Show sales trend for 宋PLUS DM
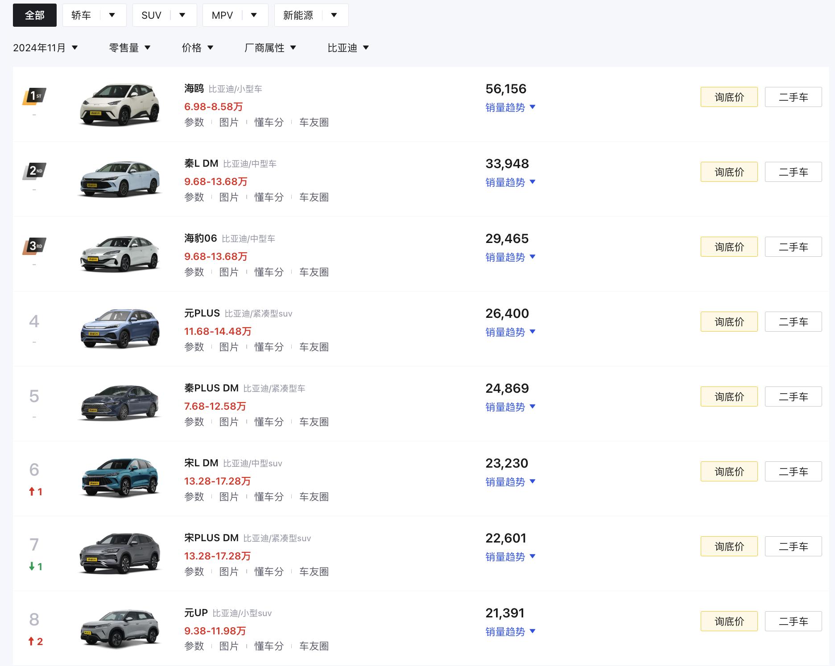The width and height of the screenshot is (835, 666). coord(510,557)
